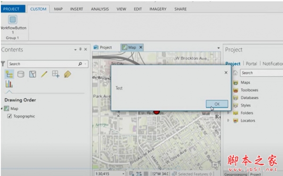
Task: Close the Test message dialog
Action: 226,72
